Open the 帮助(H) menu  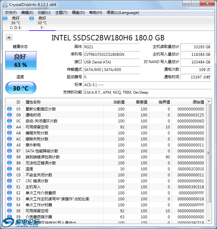point(96,13)
